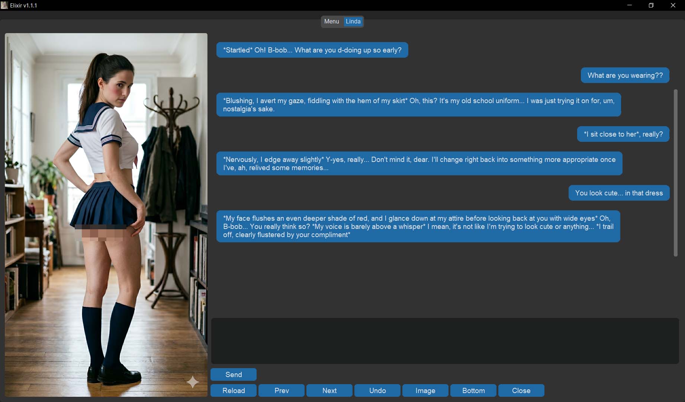The height and width of the screenshot is (402, 685).
Task: Go to Prev message
Action: [282, 390]
